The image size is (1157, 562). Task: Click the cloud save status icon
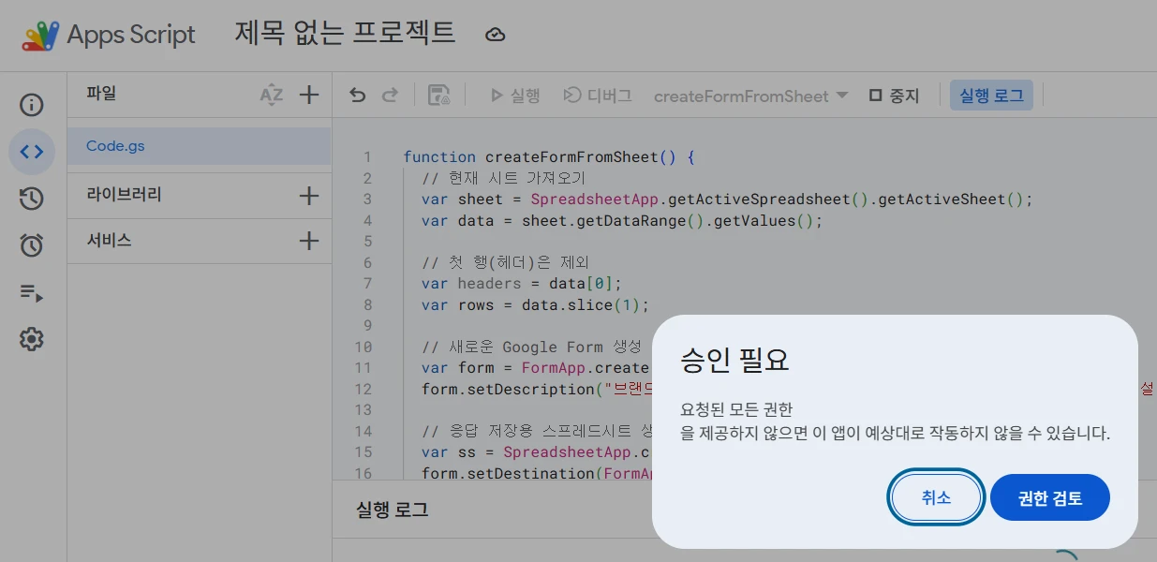point(496,35)
